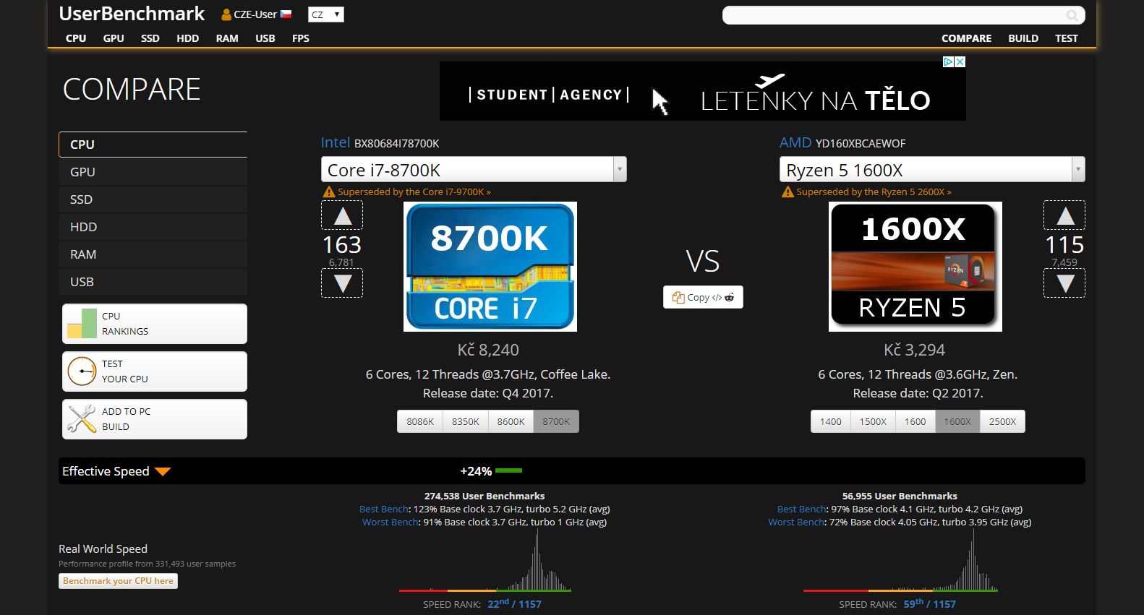Open Intel Best Bench link
The height and width of the screenshot is (615, 1144).
click(x=385, y=509)
